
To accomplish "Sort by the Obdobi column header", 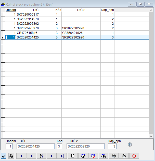I will tap(11, 10).
